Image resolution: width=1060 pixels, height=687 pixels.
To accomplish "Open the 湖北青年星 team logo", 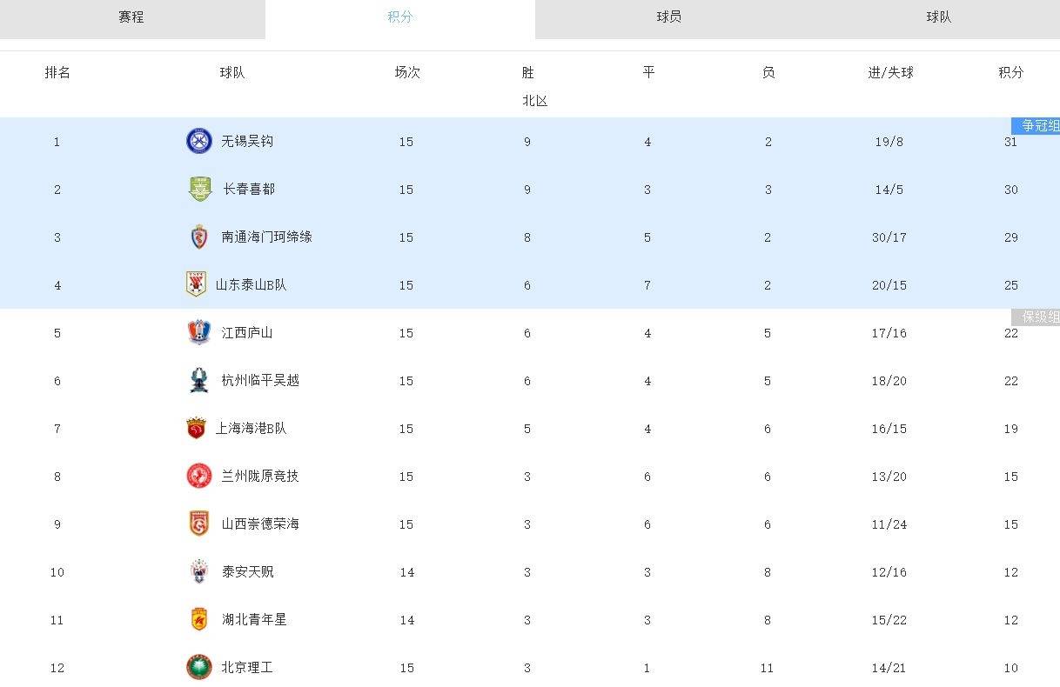I will 199,619.
